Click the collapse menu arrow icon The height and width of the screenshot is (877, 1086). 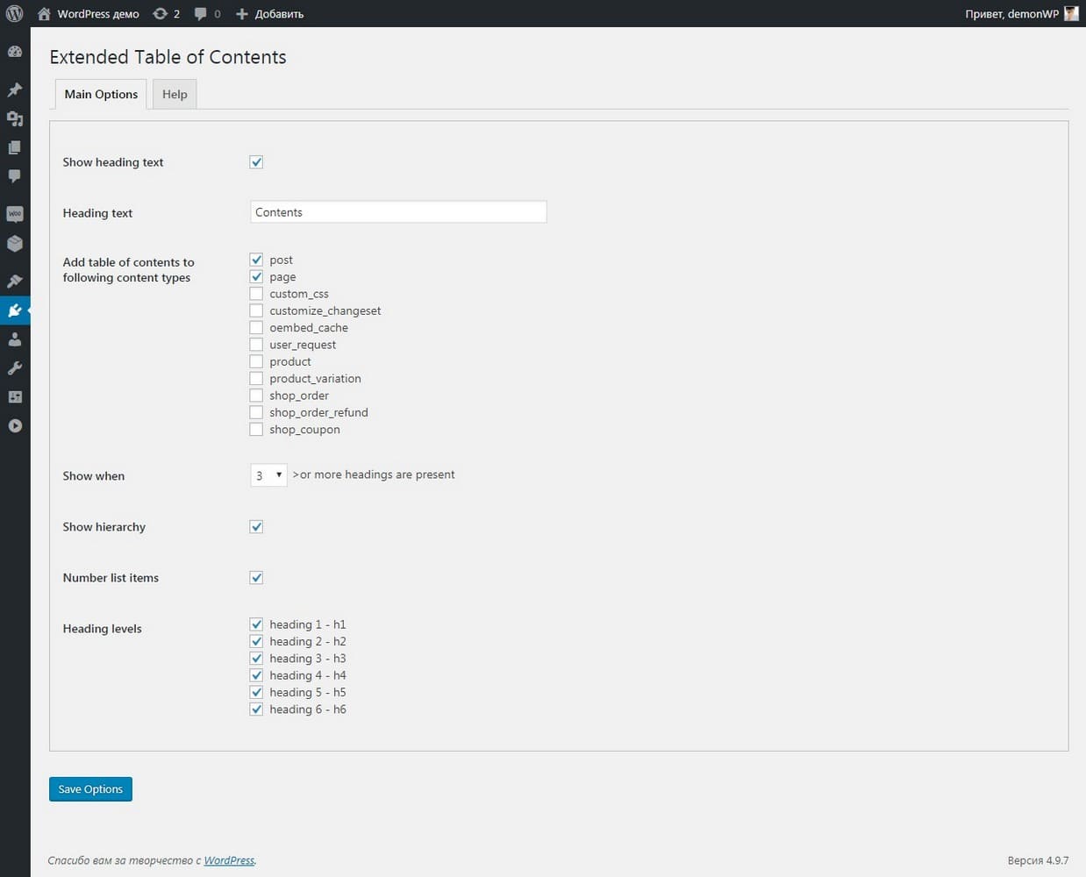(15, 426)
